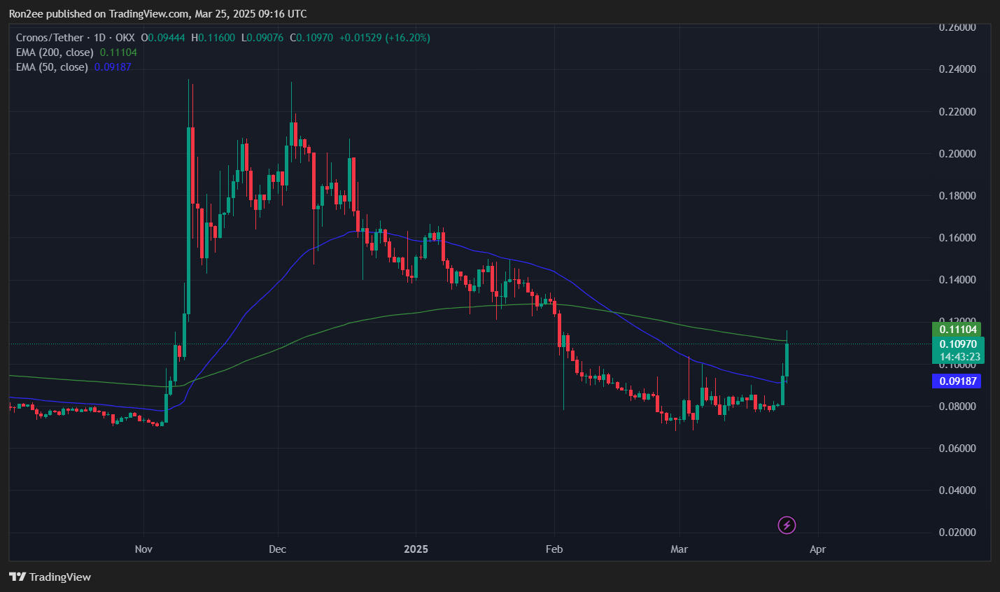Click the EMA (200, close) legend label

pos(55,52)
